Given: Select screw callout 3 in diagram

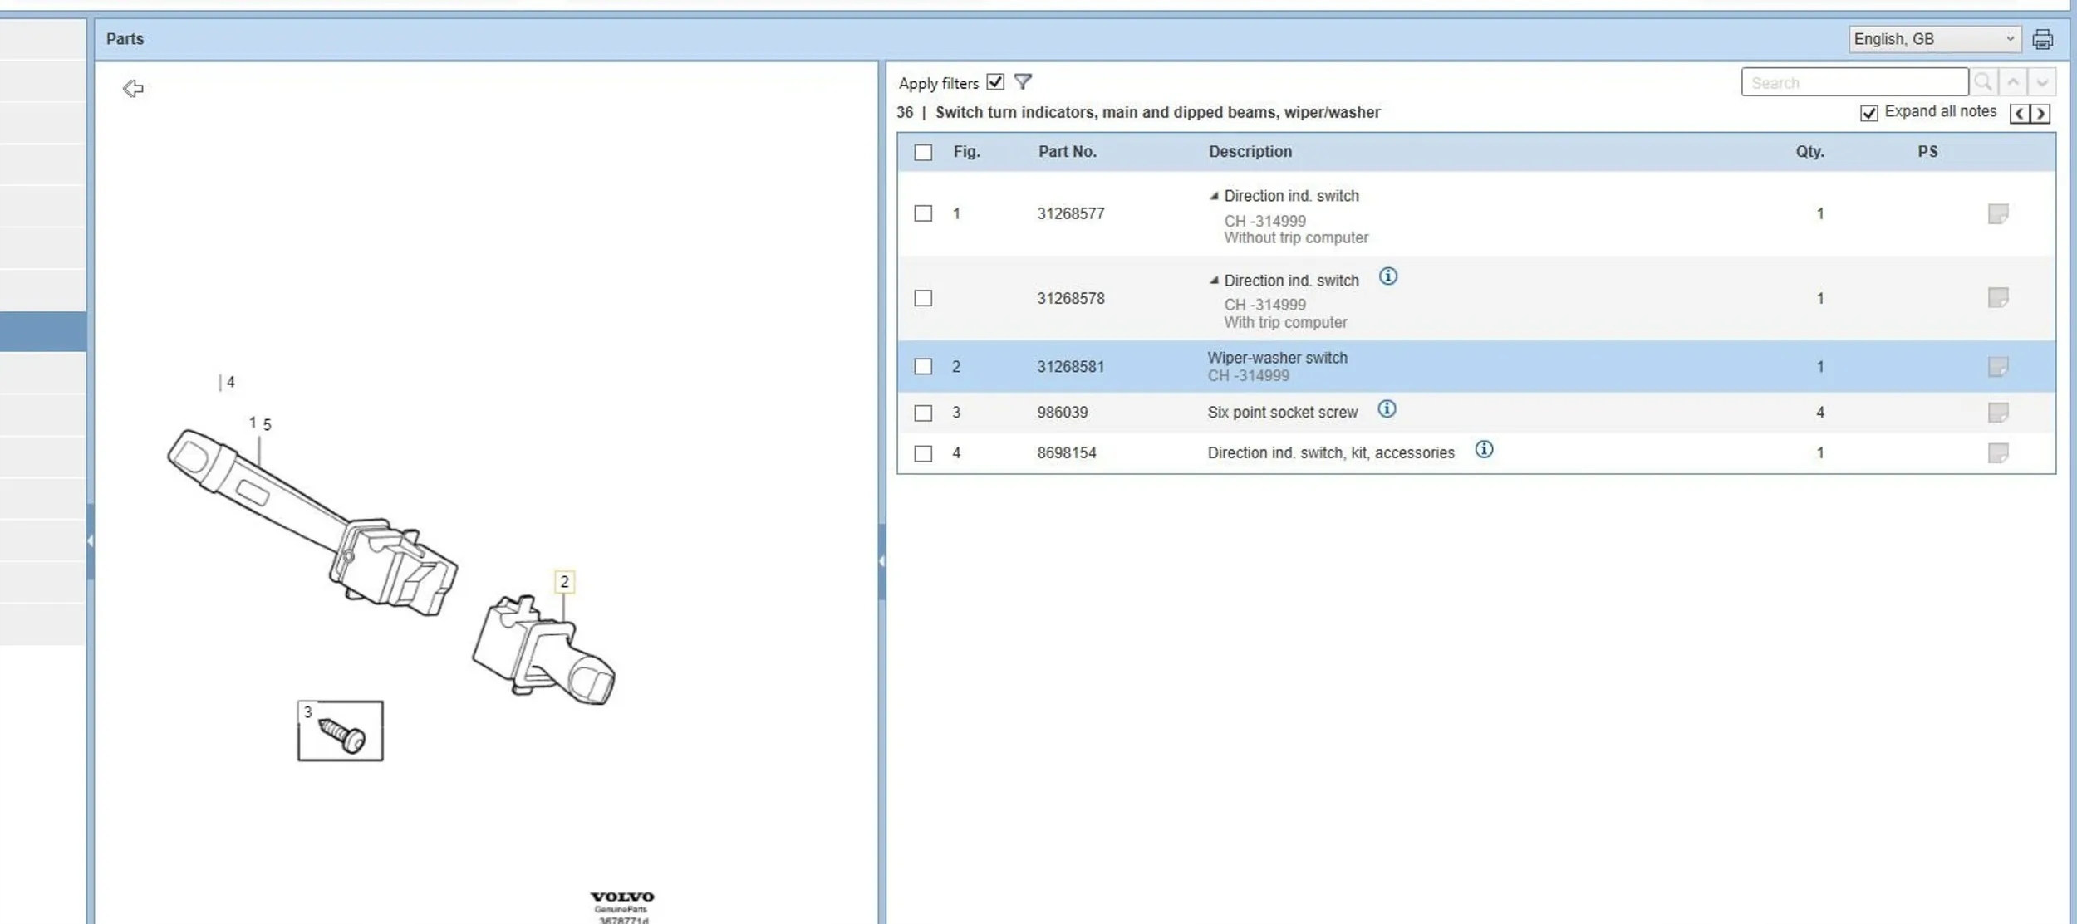Looking at the screenshot, I should (x=308, y=712).
